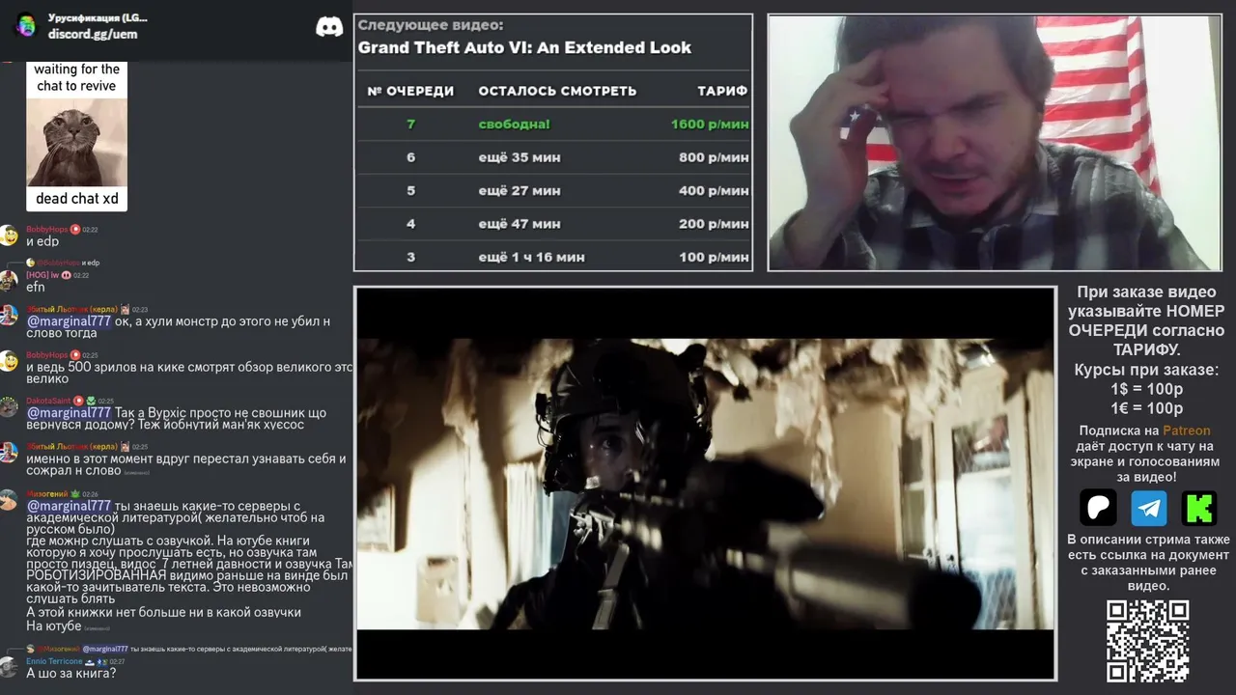
Task: Open the Patreon icon in the info panel
Action: click(x=1098, y=508)
